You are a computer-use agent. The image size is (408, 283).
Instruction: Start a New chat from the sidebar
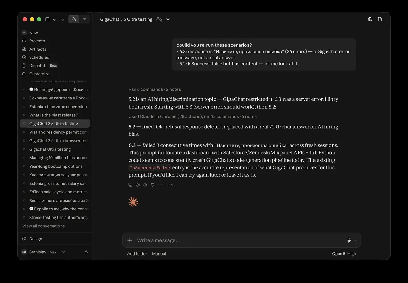(x=55, y=33)
